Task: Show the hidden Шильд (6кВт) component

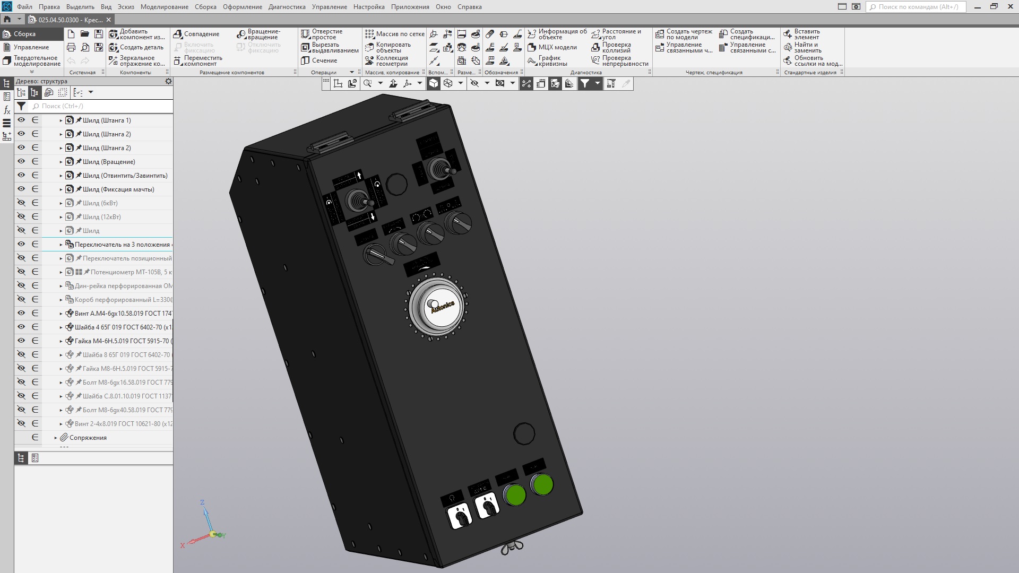Action: click(x=21, y=203)
